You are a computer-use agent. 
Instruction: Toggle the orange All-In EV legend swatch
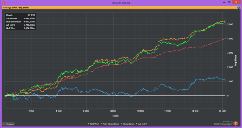[137, 124]
